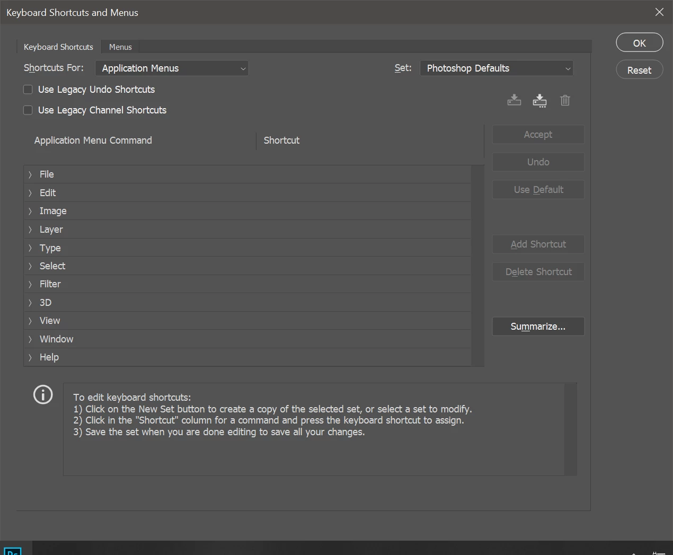The width and height of the screenshot is (673, 555).
Task: Delete current shortcut set trash icon
Action: point(565,100)
